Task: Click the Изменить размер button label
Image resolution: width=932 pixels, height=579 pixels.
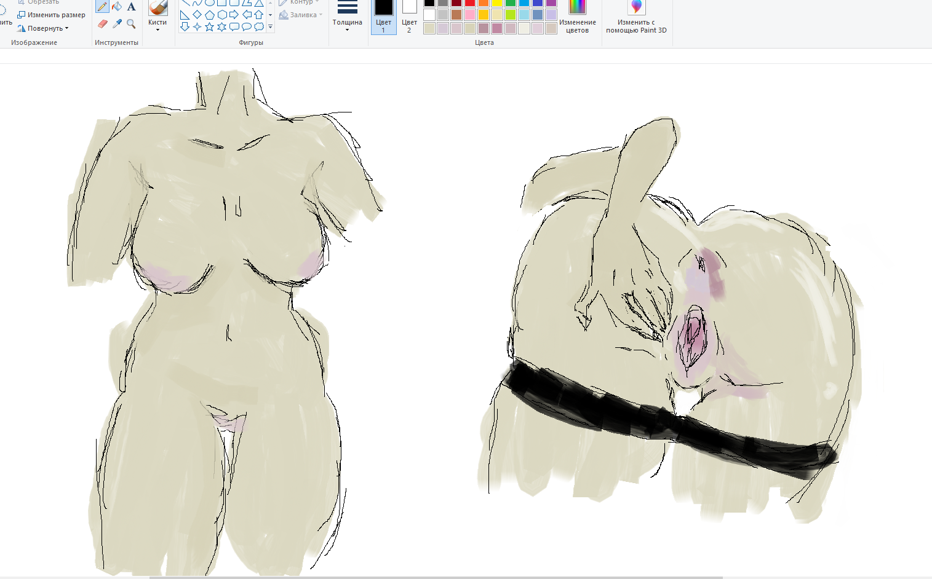Action: [57, 15]
